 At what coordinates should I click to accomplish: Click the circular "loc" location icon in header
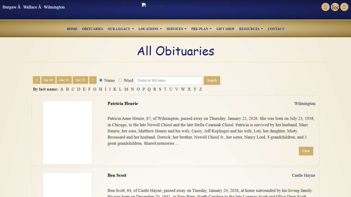(335, 7)
